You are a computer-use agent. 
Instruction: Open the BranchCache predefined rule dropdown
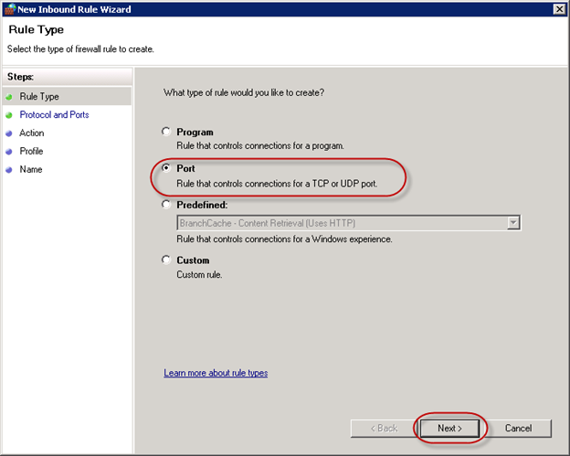pyautogui.click(x=513, y=223)
